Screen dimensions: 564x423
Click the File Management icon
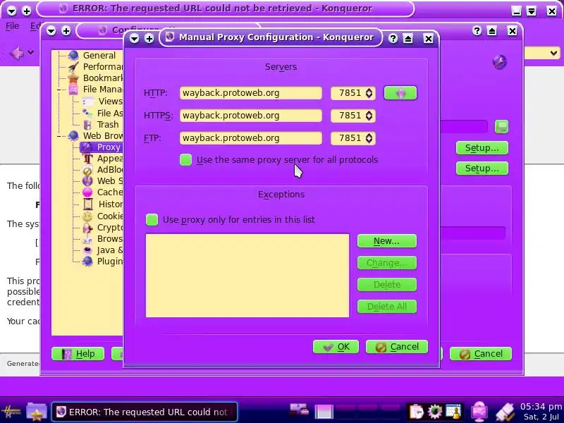click(x=73, y=90)
